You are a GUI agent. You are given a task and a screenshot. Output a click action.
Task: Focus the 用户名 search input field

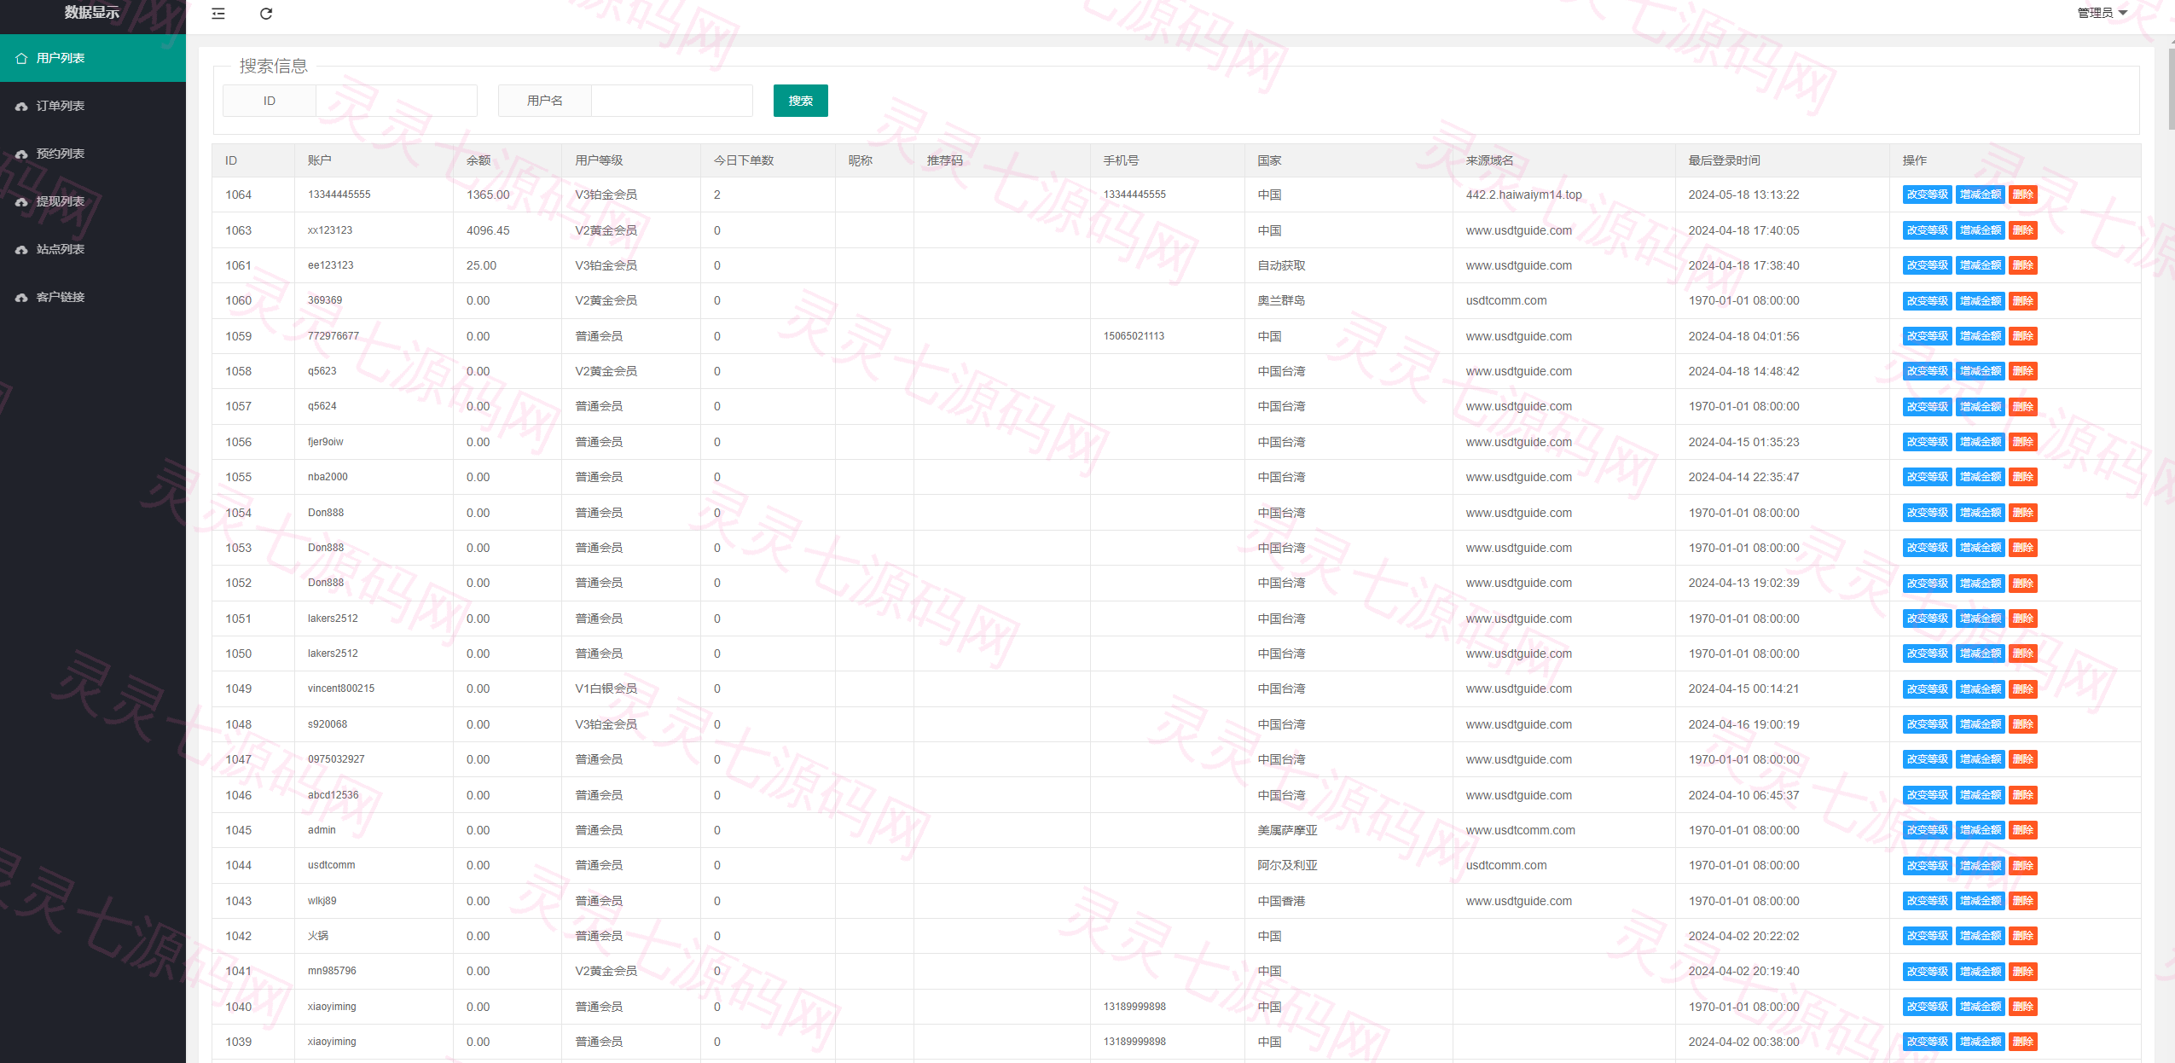[671, 101]
